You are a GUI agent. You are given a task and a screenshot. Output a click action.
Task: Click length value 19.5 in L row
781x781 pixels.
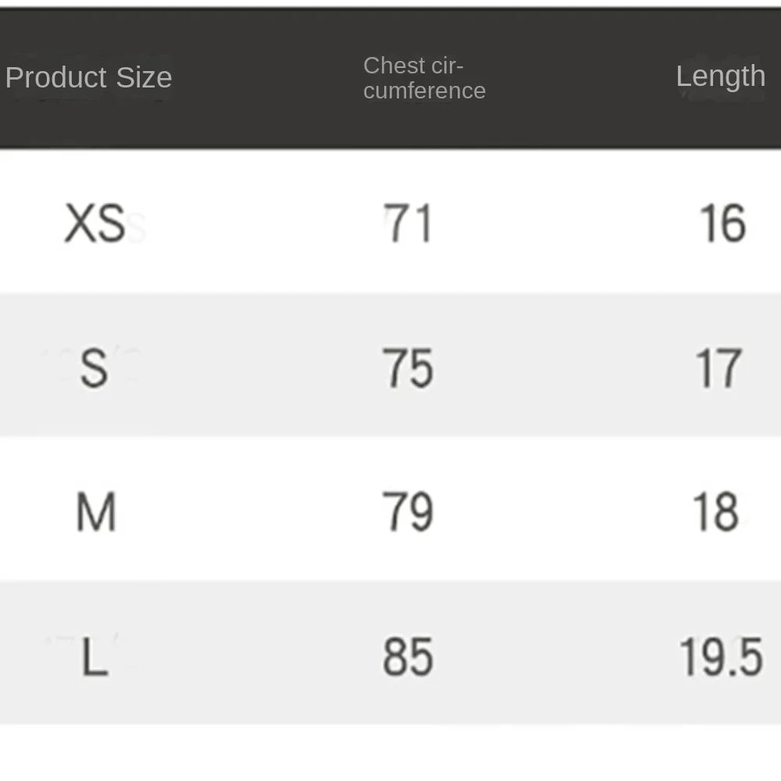pos(720,658)
